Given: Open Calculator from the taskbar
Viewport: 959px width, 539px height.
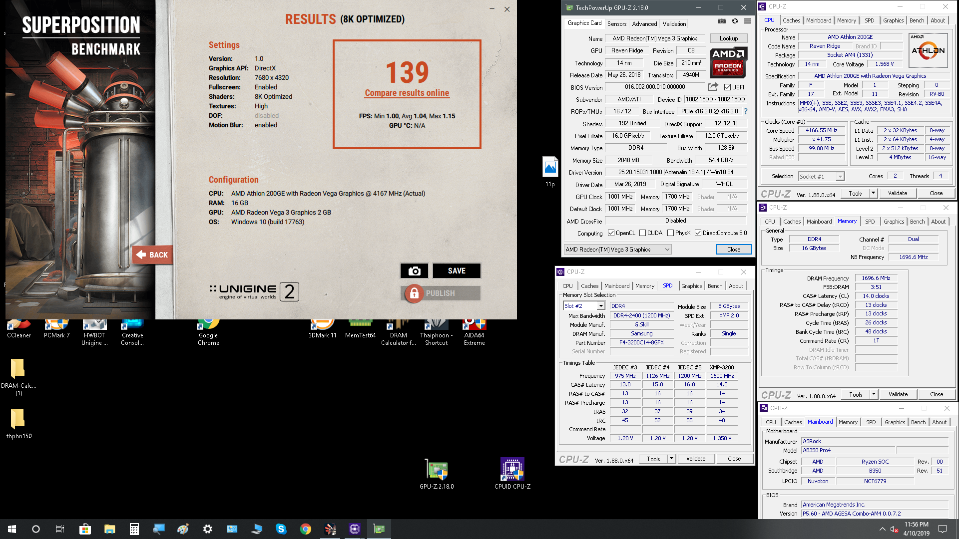Looking at the screenshot, I should [134, 529].
